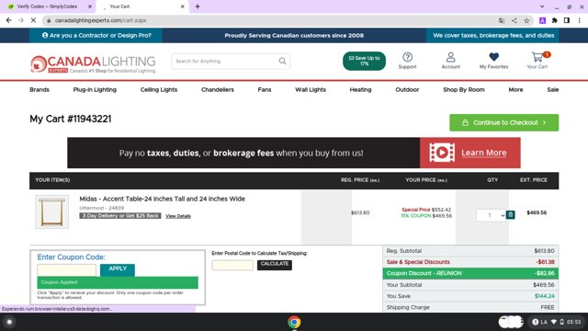The width and height of the screenshot is (588, 331).
Task: Play video icon on Learn More banner
Action: 442,153
